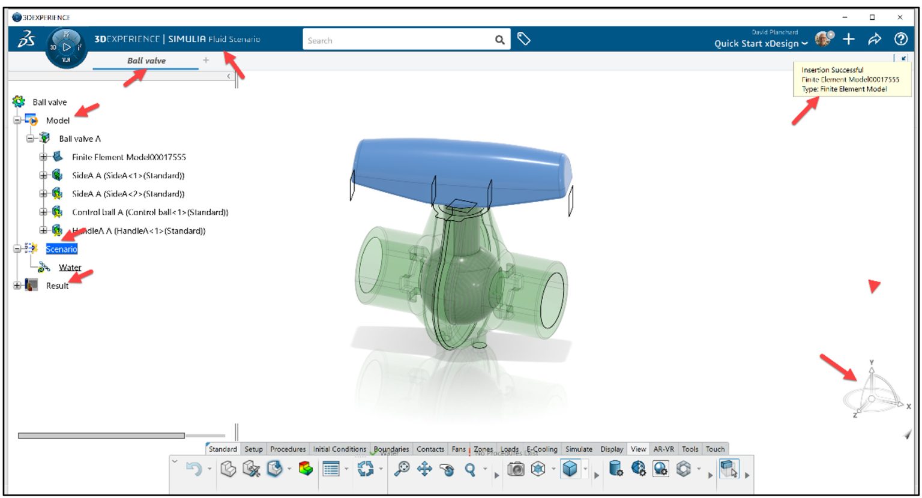Select the Scenario tree item

click(61, 249)
